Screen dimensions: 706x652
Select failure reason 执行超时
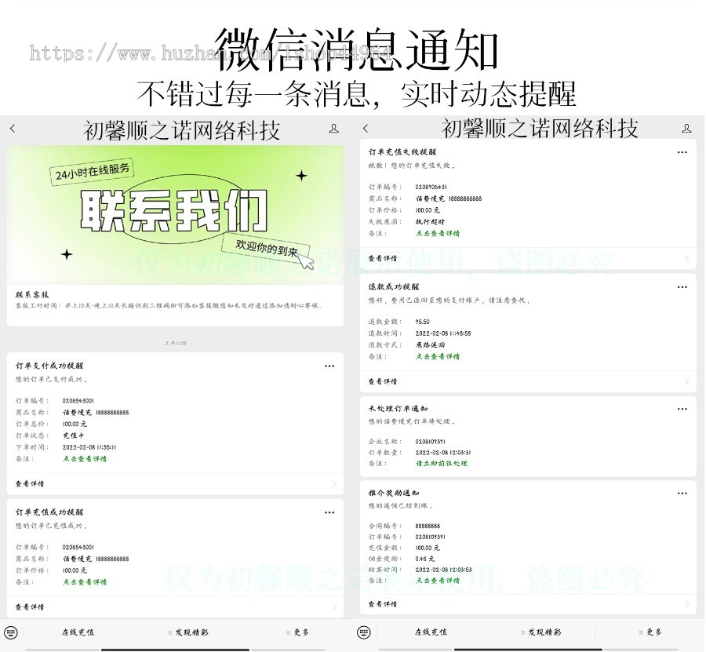430,221
